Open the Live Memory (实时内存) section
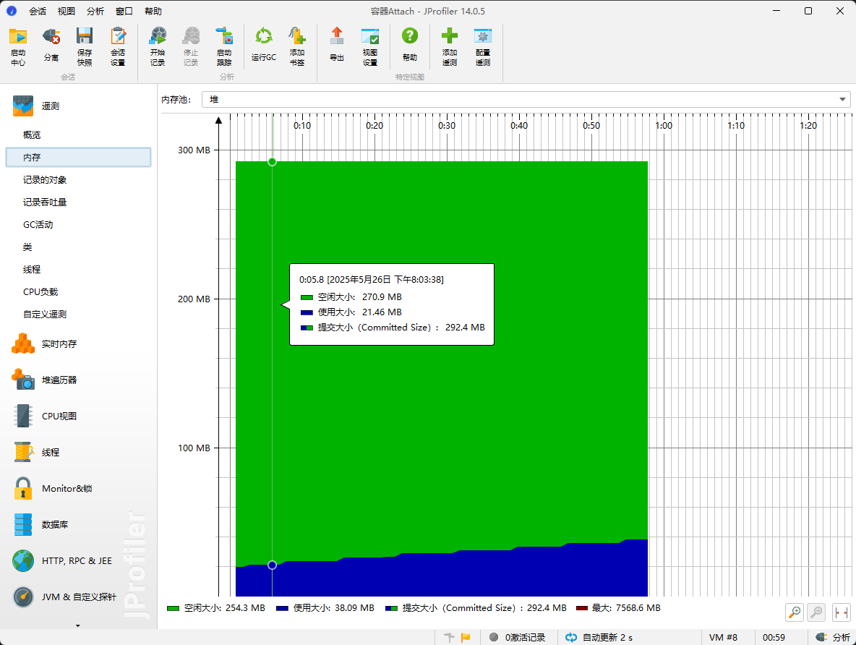 pos(79,344)
